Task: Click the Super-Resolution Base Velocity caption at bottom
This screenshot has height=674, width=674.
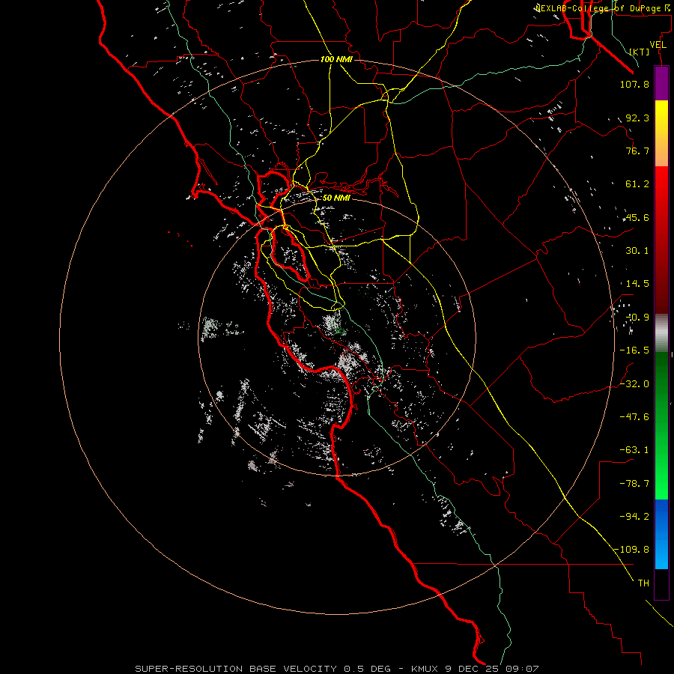Action: pyautogui.click(x=336, y=669)
